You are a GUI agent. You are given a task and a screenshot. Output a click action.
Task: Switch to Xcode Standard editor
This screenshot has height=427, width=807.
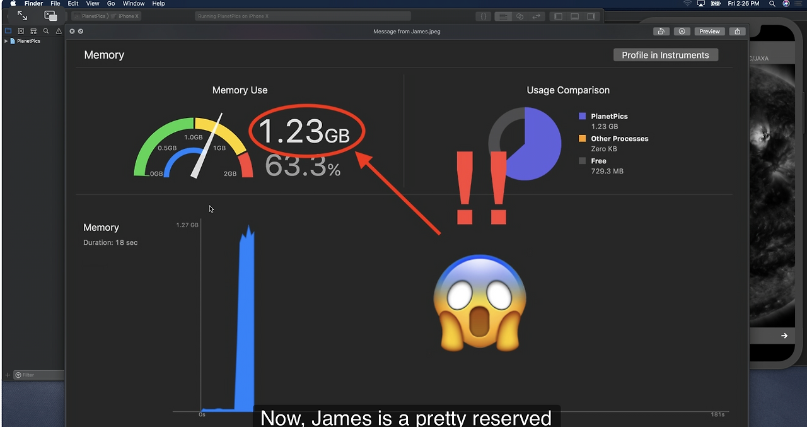(502, 16)
